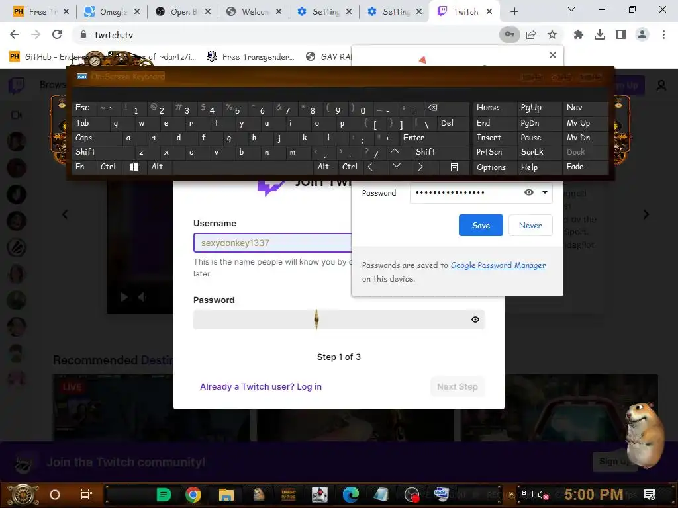The height and width of the screenshot is (508, 678).
Task: Toggle the ScrLk key on On-Screen Keyboard
Action: pos(539,152)
